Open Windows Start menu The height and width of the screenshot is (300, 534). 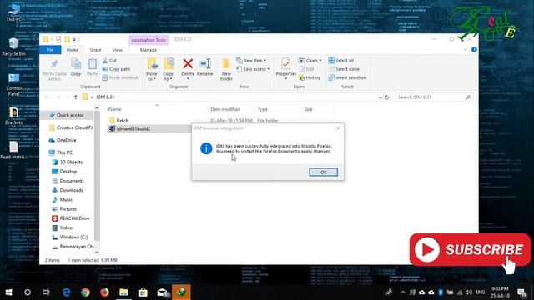(8, 292)
